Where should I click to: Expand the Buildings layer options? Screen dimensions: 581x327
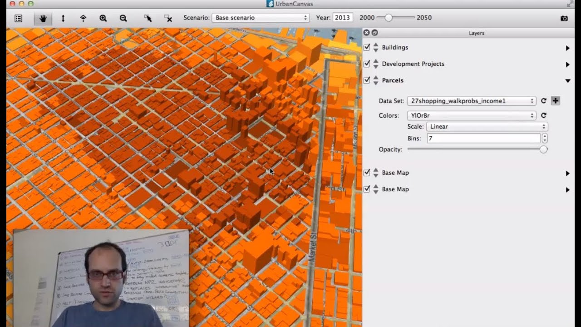coord(567,48)
